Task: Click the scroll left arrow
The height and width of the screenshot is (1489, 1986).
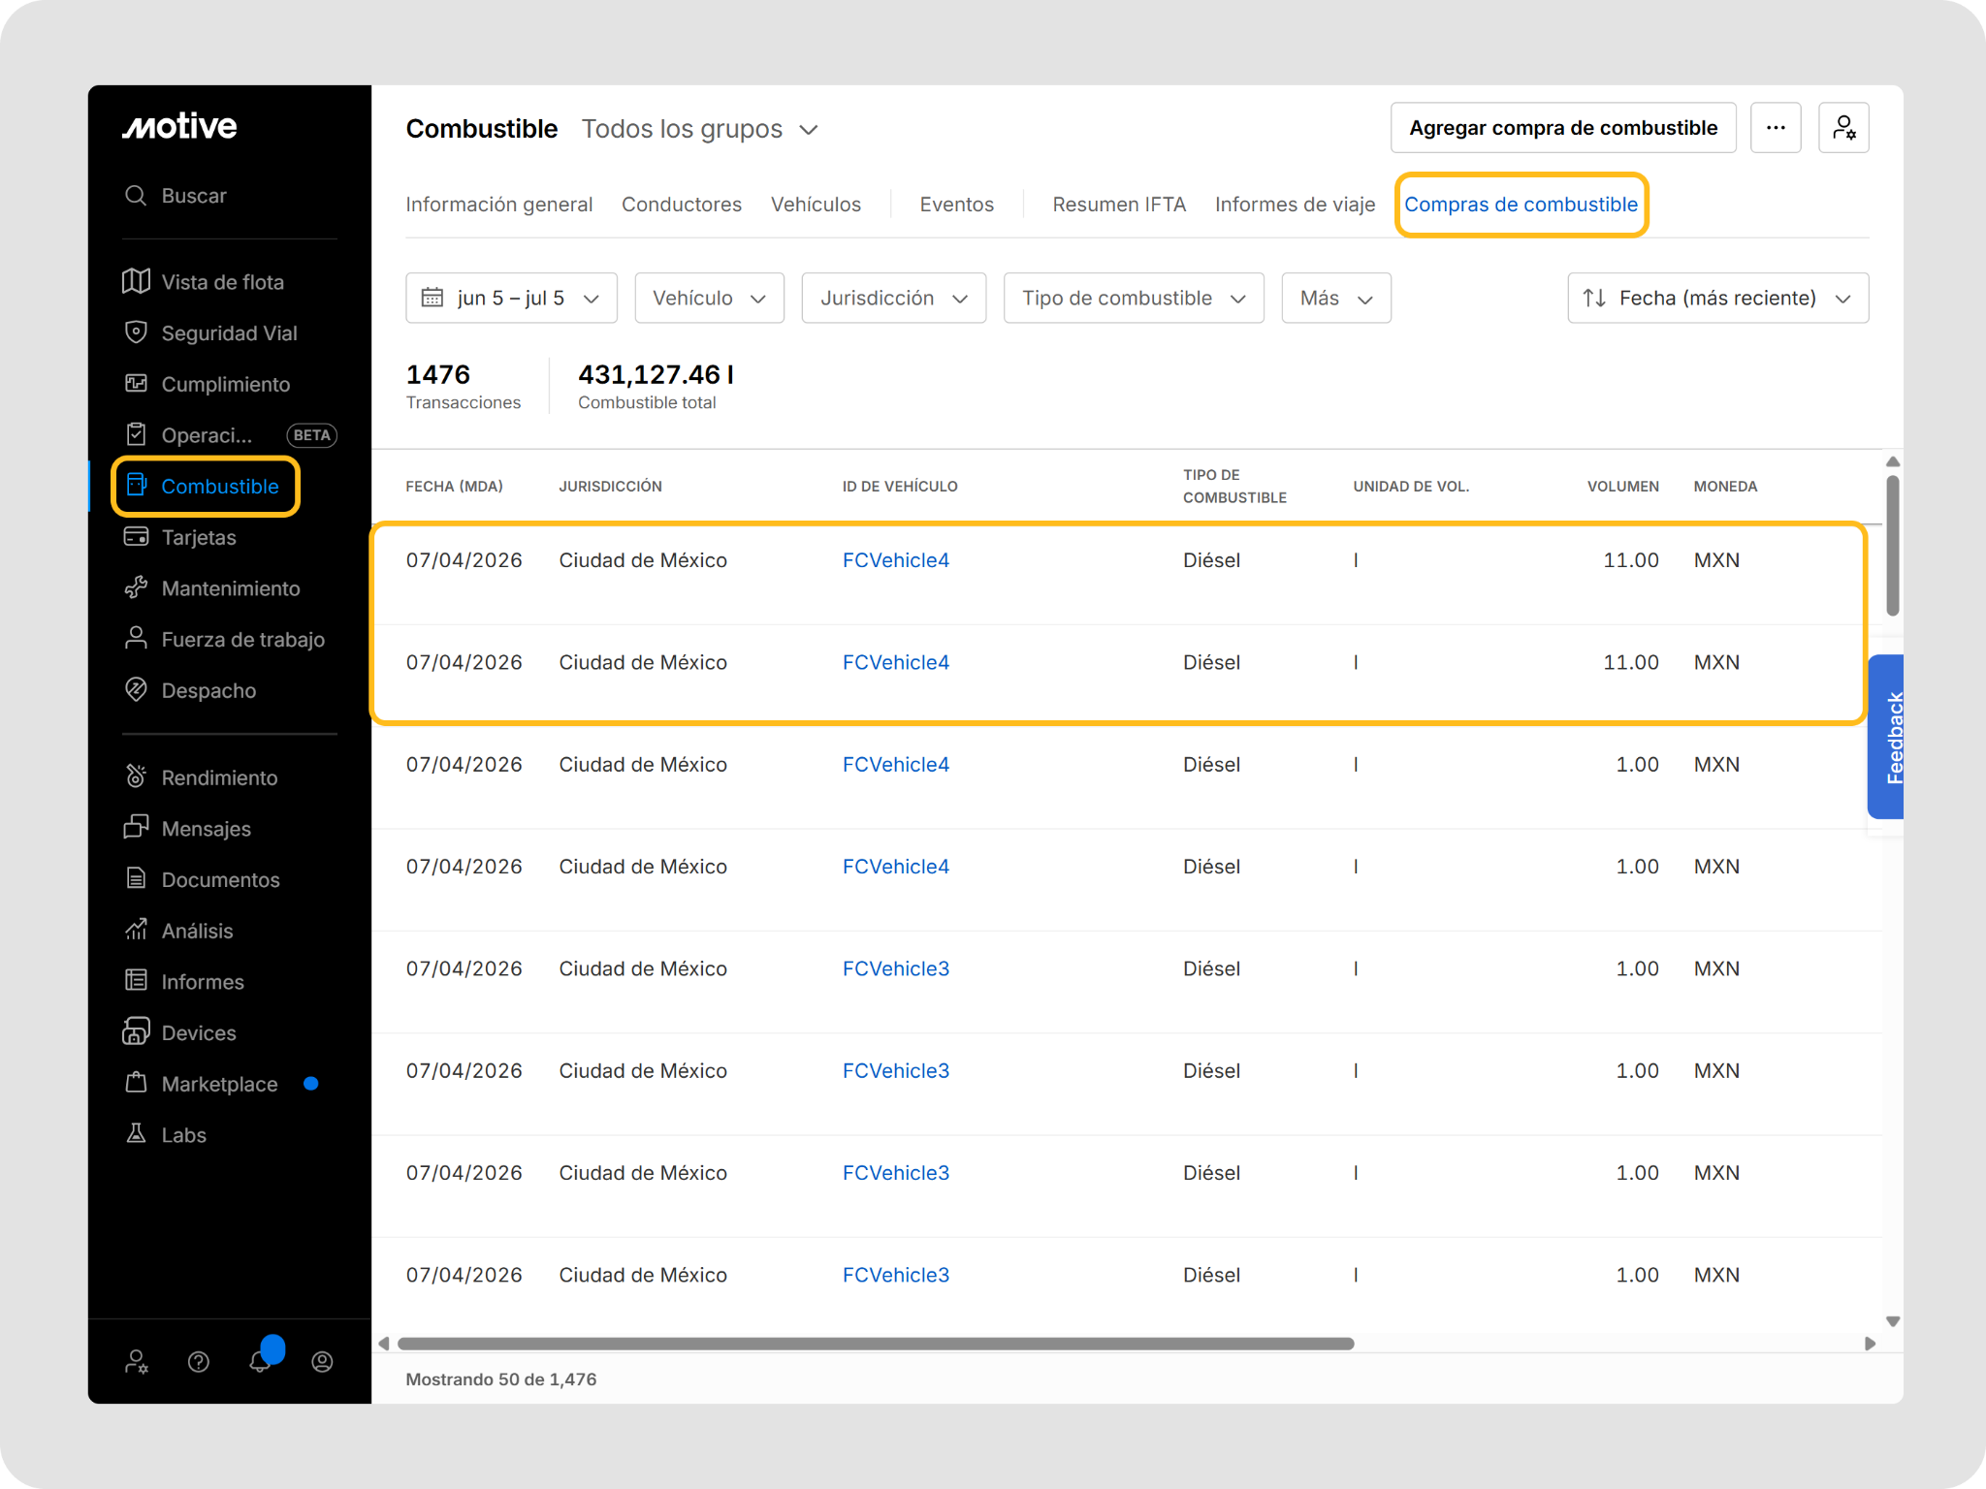Action: 384,1344
